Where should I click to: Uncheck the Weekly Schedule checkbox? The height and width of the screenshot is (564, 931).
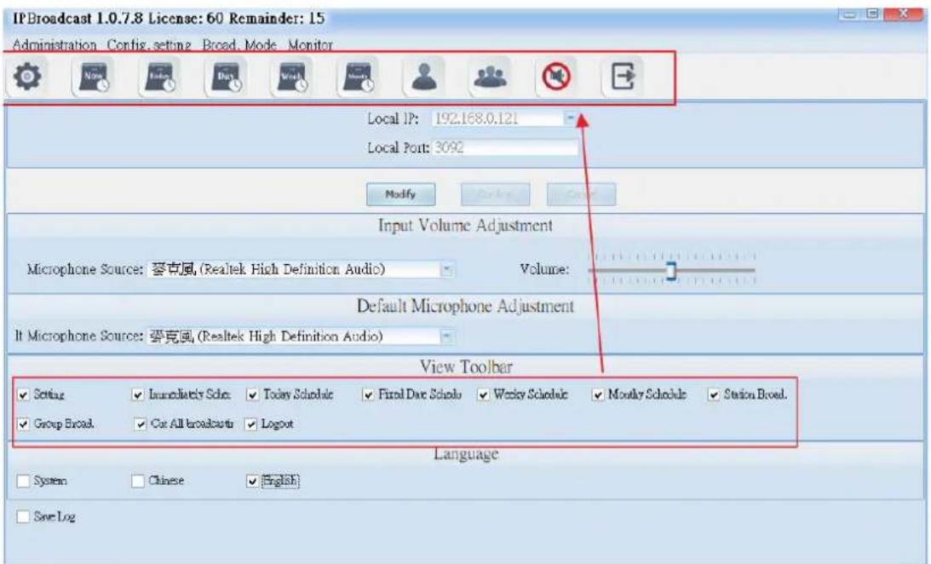pos(483,394)
